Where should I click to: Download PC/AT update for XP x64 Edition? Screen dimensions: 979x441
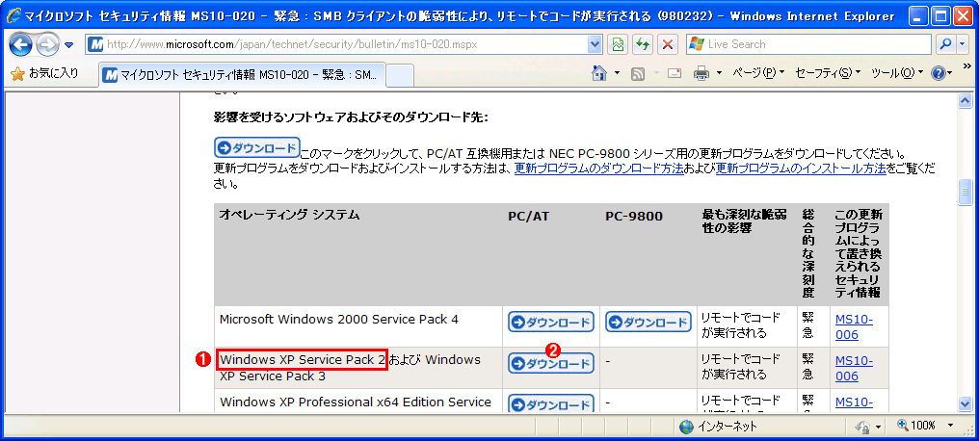(551, 404)
